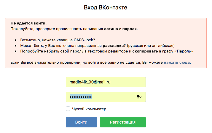Click the bold word "пароля"
The width and height of the screenshot is (212, 133).
130,29
